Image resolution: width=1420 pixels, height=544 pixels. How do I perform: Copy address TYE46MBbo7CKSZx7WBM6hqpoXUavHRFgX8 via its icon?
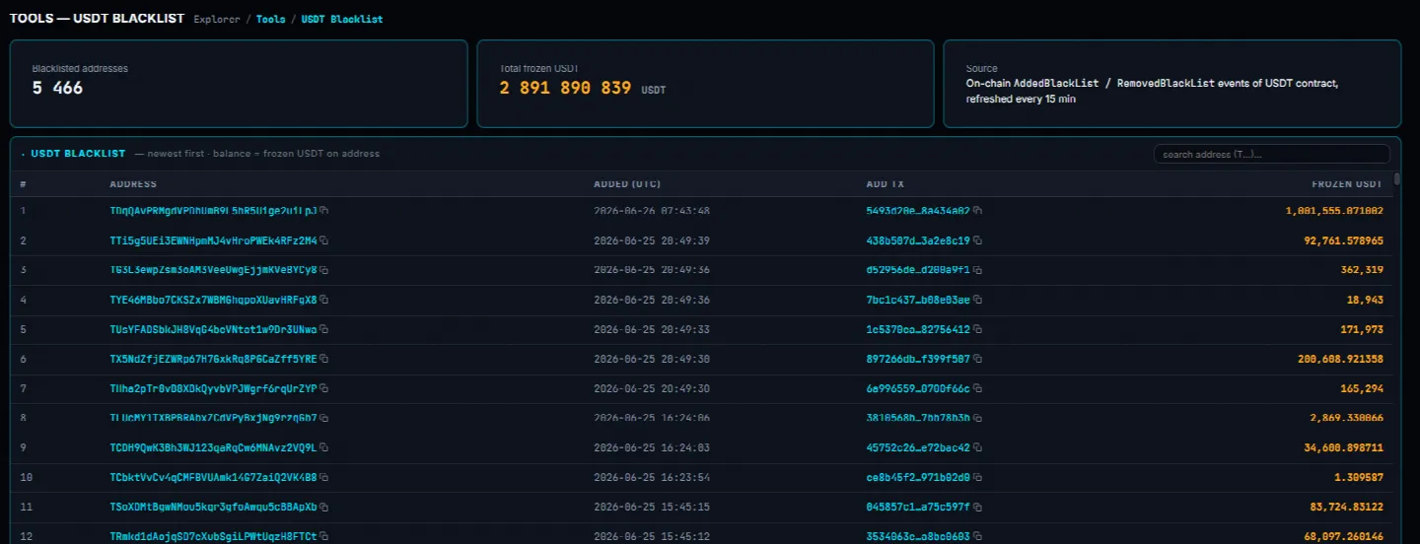[x=323, y=300]
